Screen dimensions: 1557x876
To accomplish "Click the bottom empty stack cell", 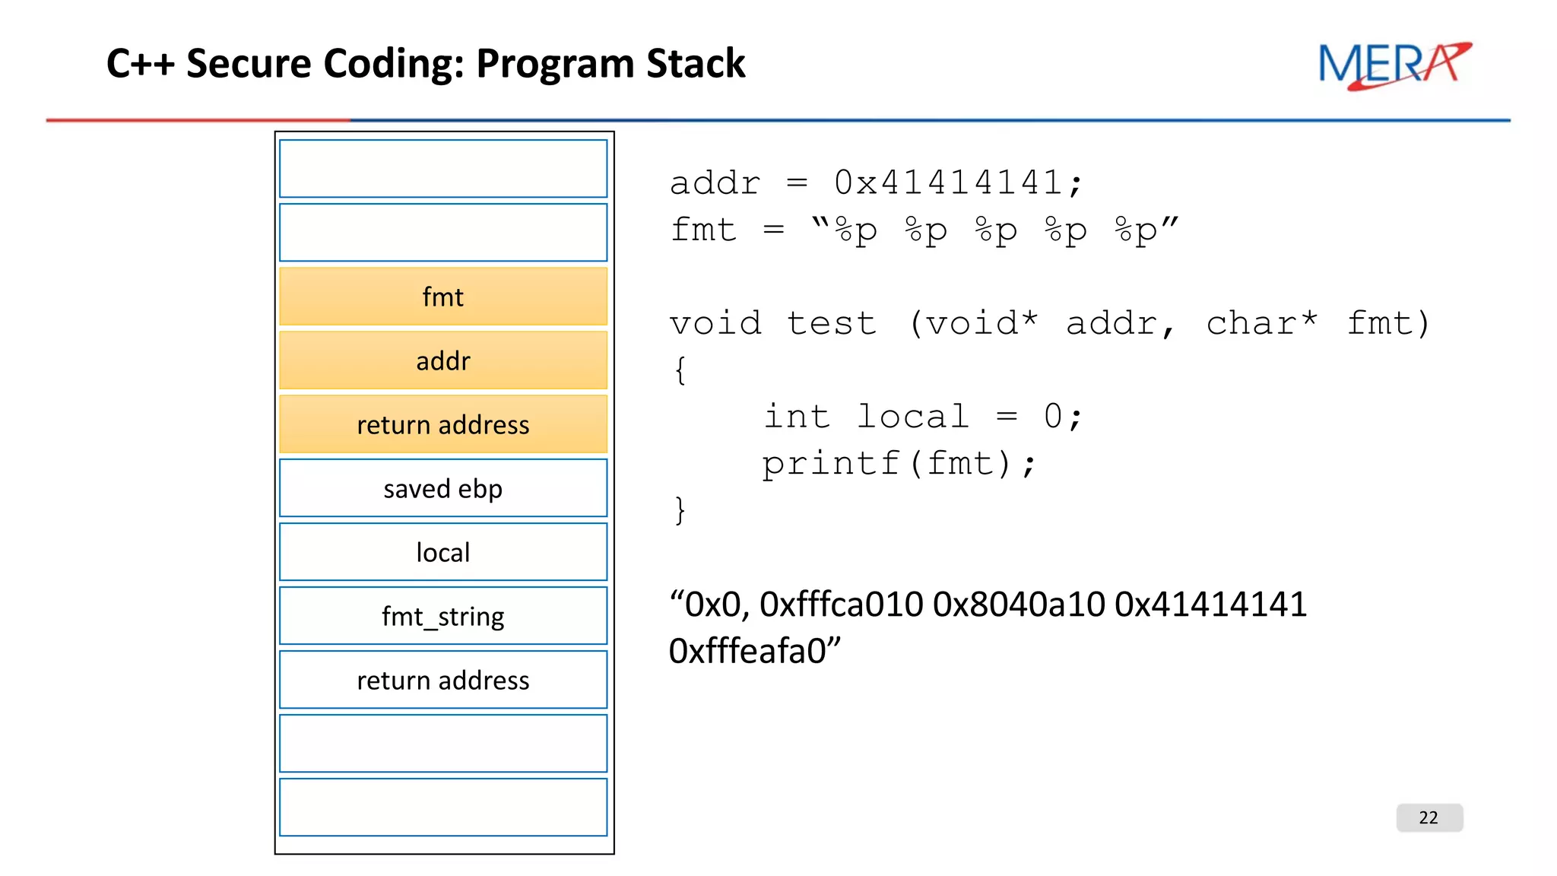I will point(443,808).
